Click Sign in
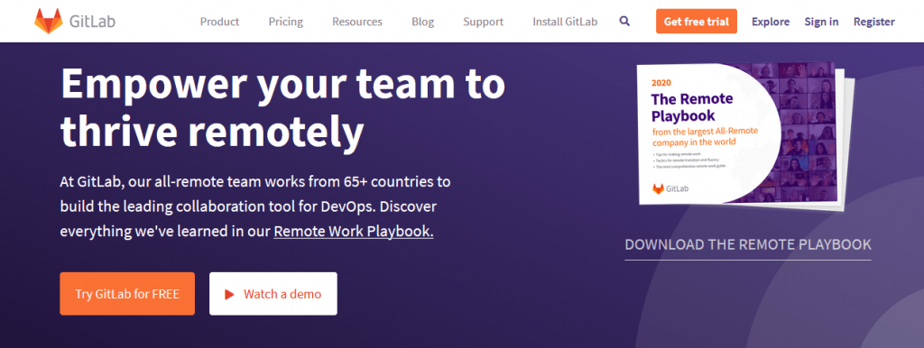This screenshot has height=348, width=924. tap(821, 22)
